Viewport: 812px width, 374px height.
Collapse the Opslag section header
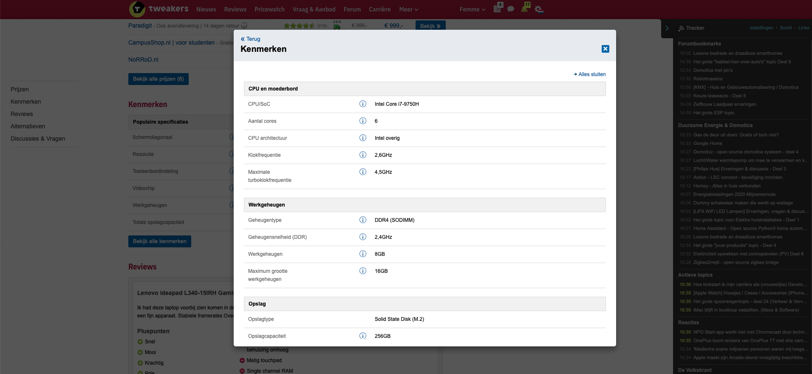[x=425, y=304]
